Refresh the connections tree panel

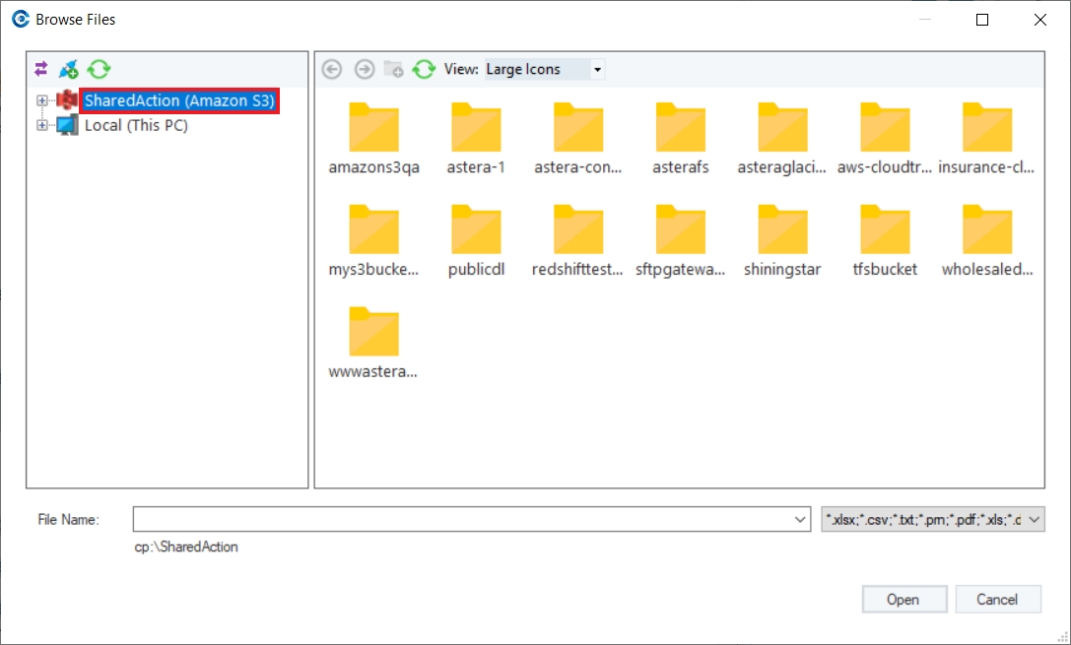[100, 69]
